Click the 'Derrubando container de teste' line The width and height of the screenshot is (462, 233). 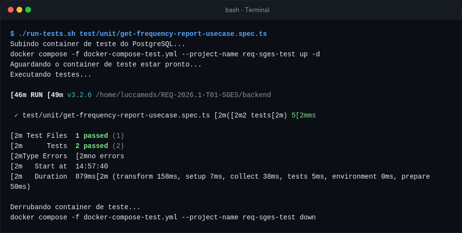click(x=75, y=207)
